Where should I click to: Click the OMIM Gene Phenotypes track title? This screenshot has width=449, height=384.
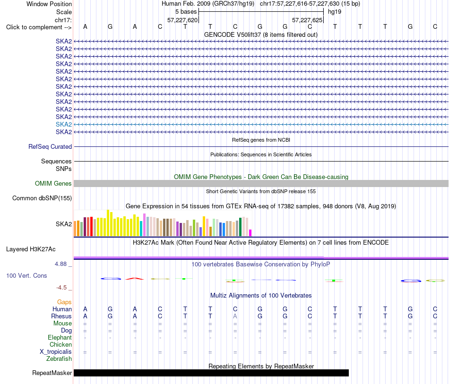coord(261,177)
